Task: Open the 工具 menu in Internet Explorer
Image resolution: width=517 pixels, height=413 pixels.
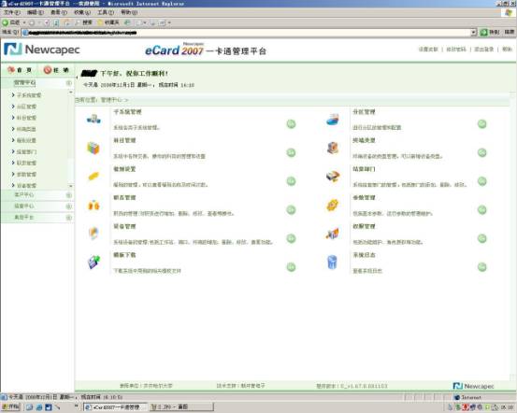Action: pos(106,12)
